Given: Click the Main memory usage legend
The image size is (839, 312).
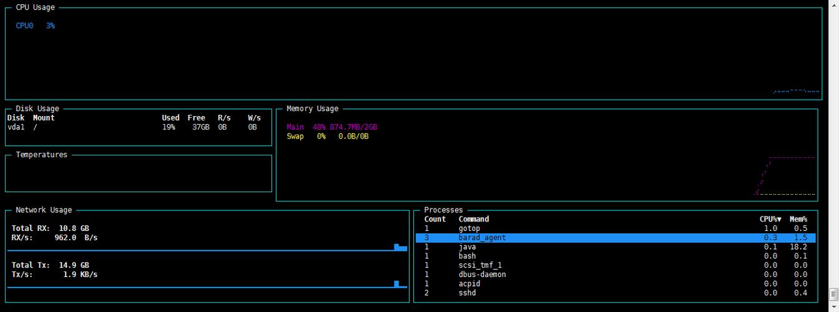Looking at the screenshot, I should tap(331, 127).
